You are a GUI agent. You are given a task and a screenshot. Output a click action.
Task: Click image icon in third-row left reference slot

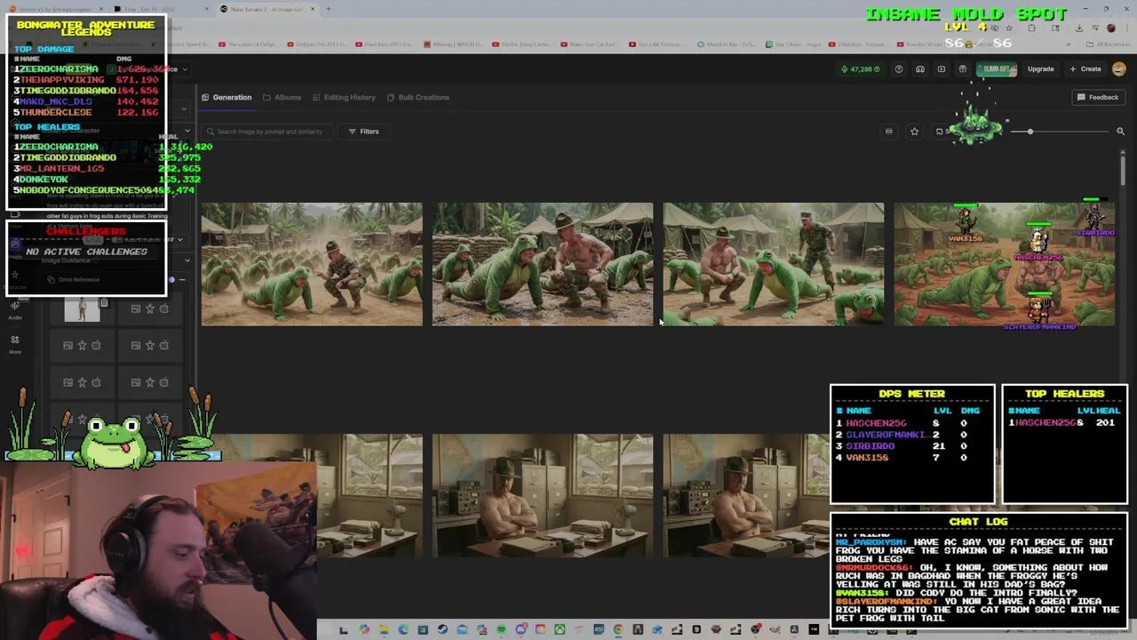pyautogui.click(x=68, y=382)
